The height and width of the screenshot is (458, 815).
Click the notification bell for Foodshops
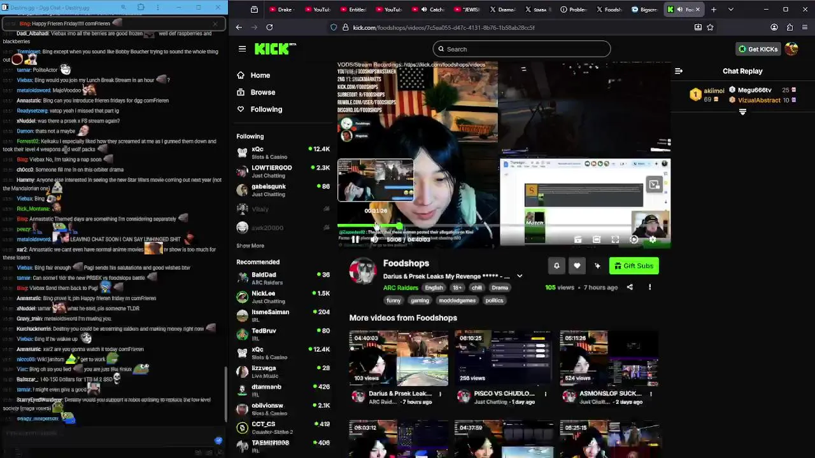tap(556, 266)
